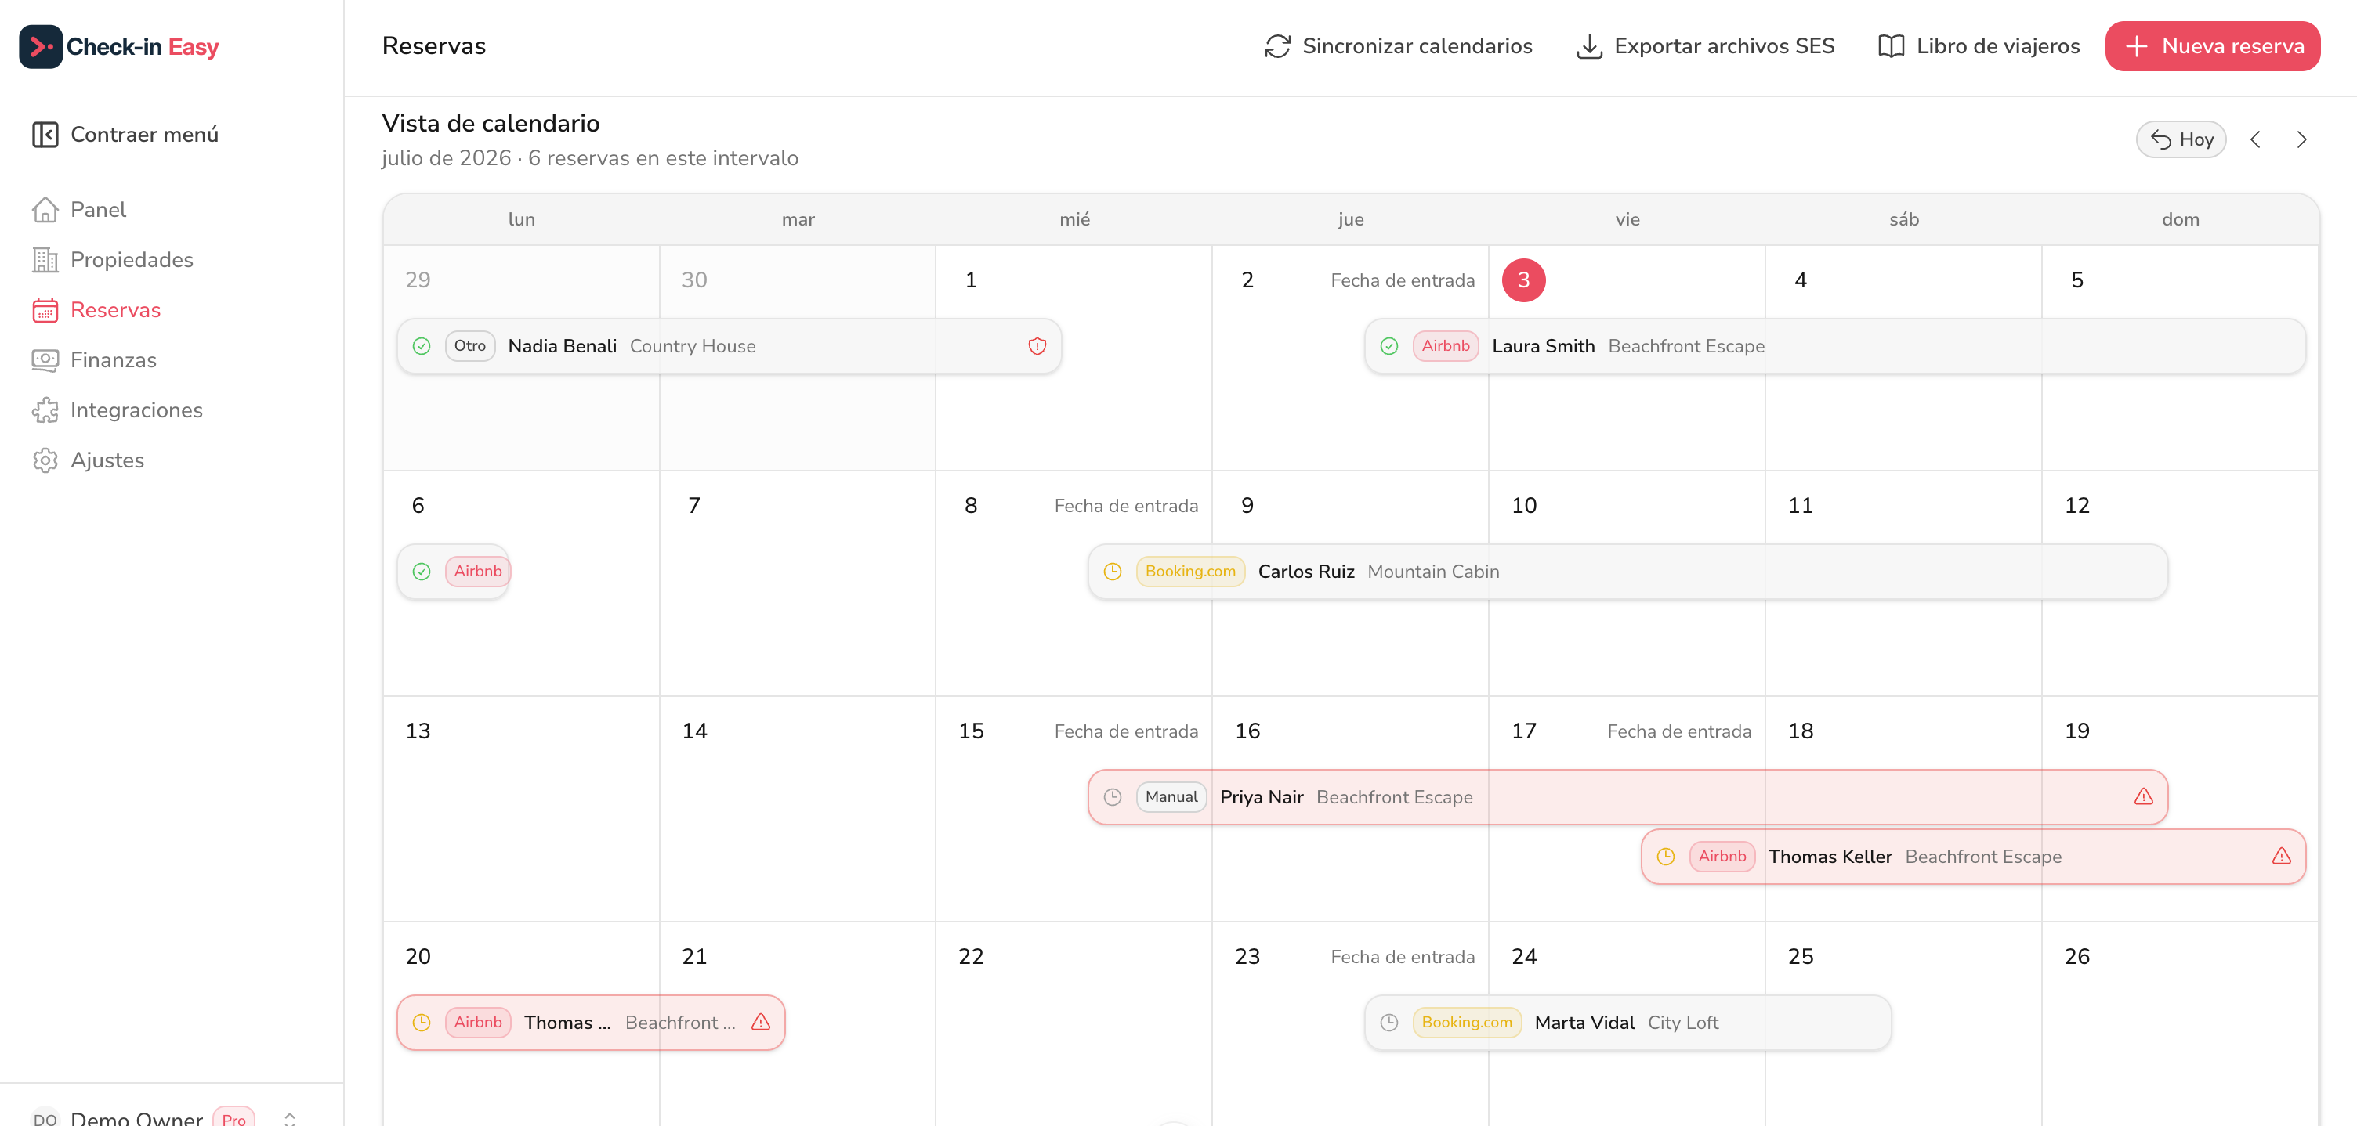Click the Airbnb tag on Laura Smith
2357x1126 pixels.
[1445, 346]
